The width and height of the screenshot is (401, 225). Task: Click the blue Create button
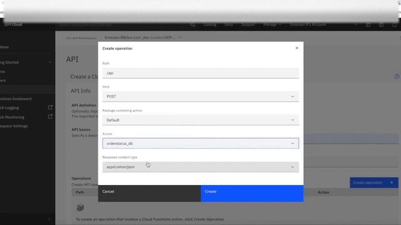click(x=252, y=193)
